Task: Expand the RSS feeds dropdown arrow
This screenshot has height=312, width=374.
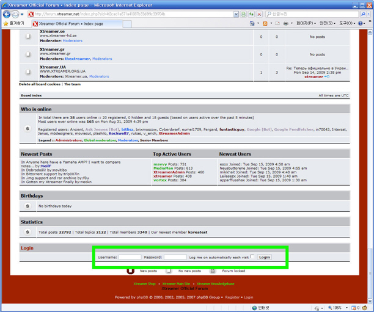Action: (271, 23)
